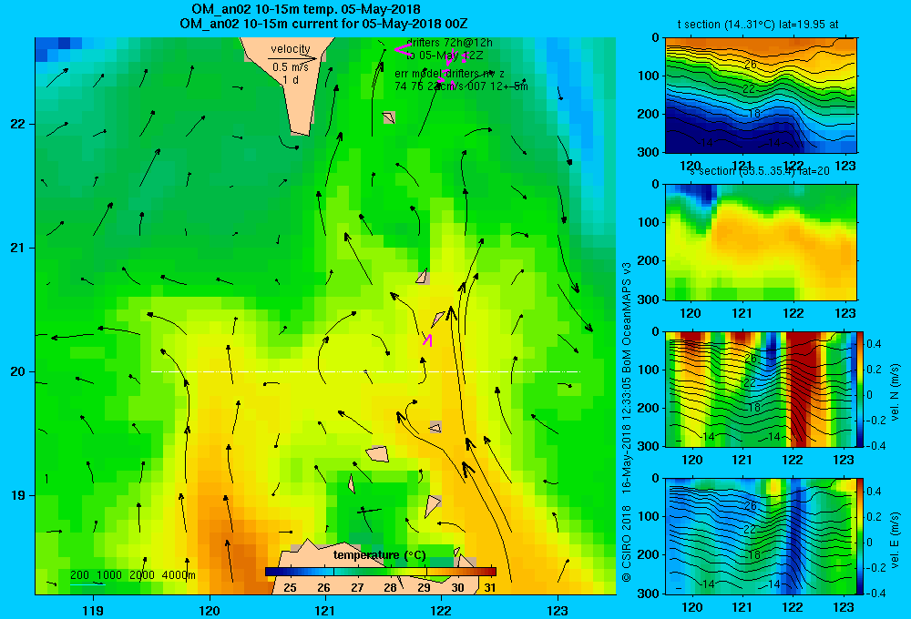Click the 's section (33.5..35.4) lat=20' heading
911x619 pixels.
[760, 171]
